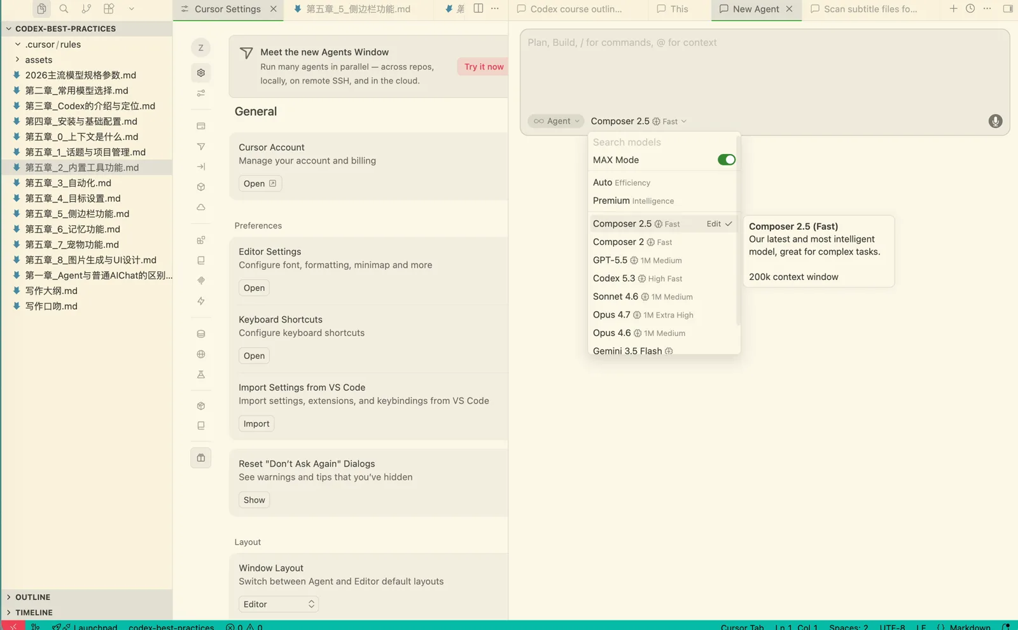Start a new chat with plus icon
1018x630 pixels.
tap(953, 8)
